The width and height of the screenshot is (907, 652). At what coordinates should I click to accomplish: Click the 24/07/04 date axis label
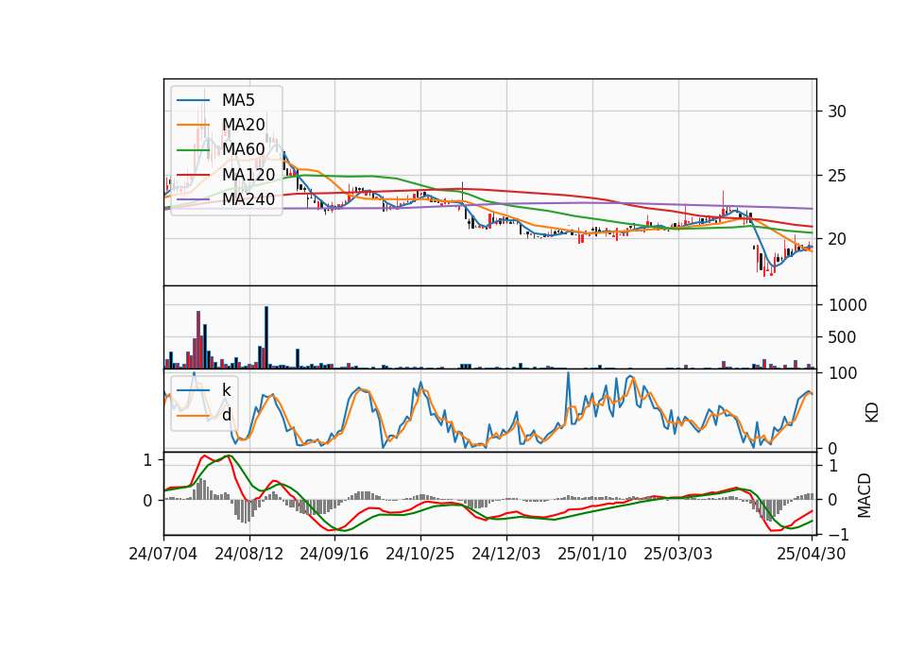coord(163,554)
